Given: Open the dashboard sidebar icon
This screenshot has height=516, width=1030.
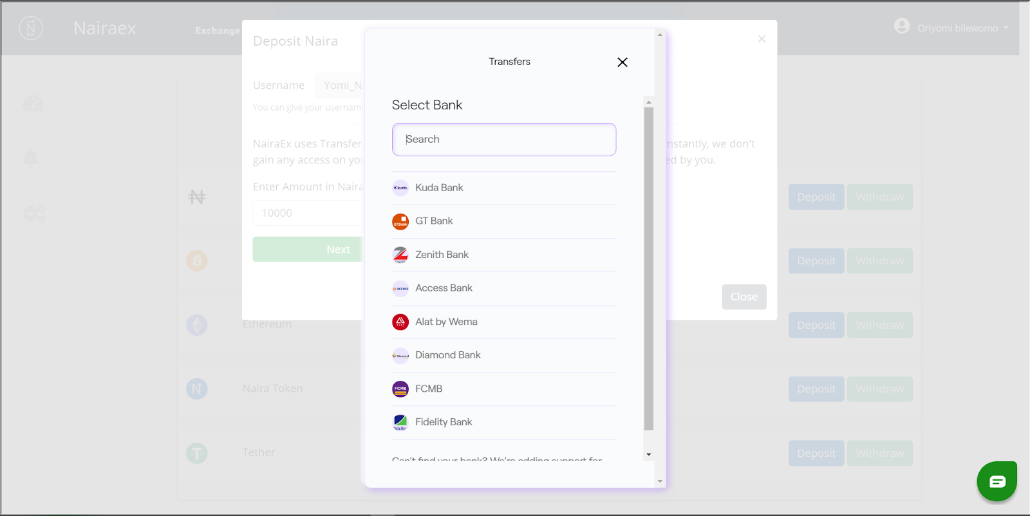Looking at the screenshot, I should tap(33, 104).
